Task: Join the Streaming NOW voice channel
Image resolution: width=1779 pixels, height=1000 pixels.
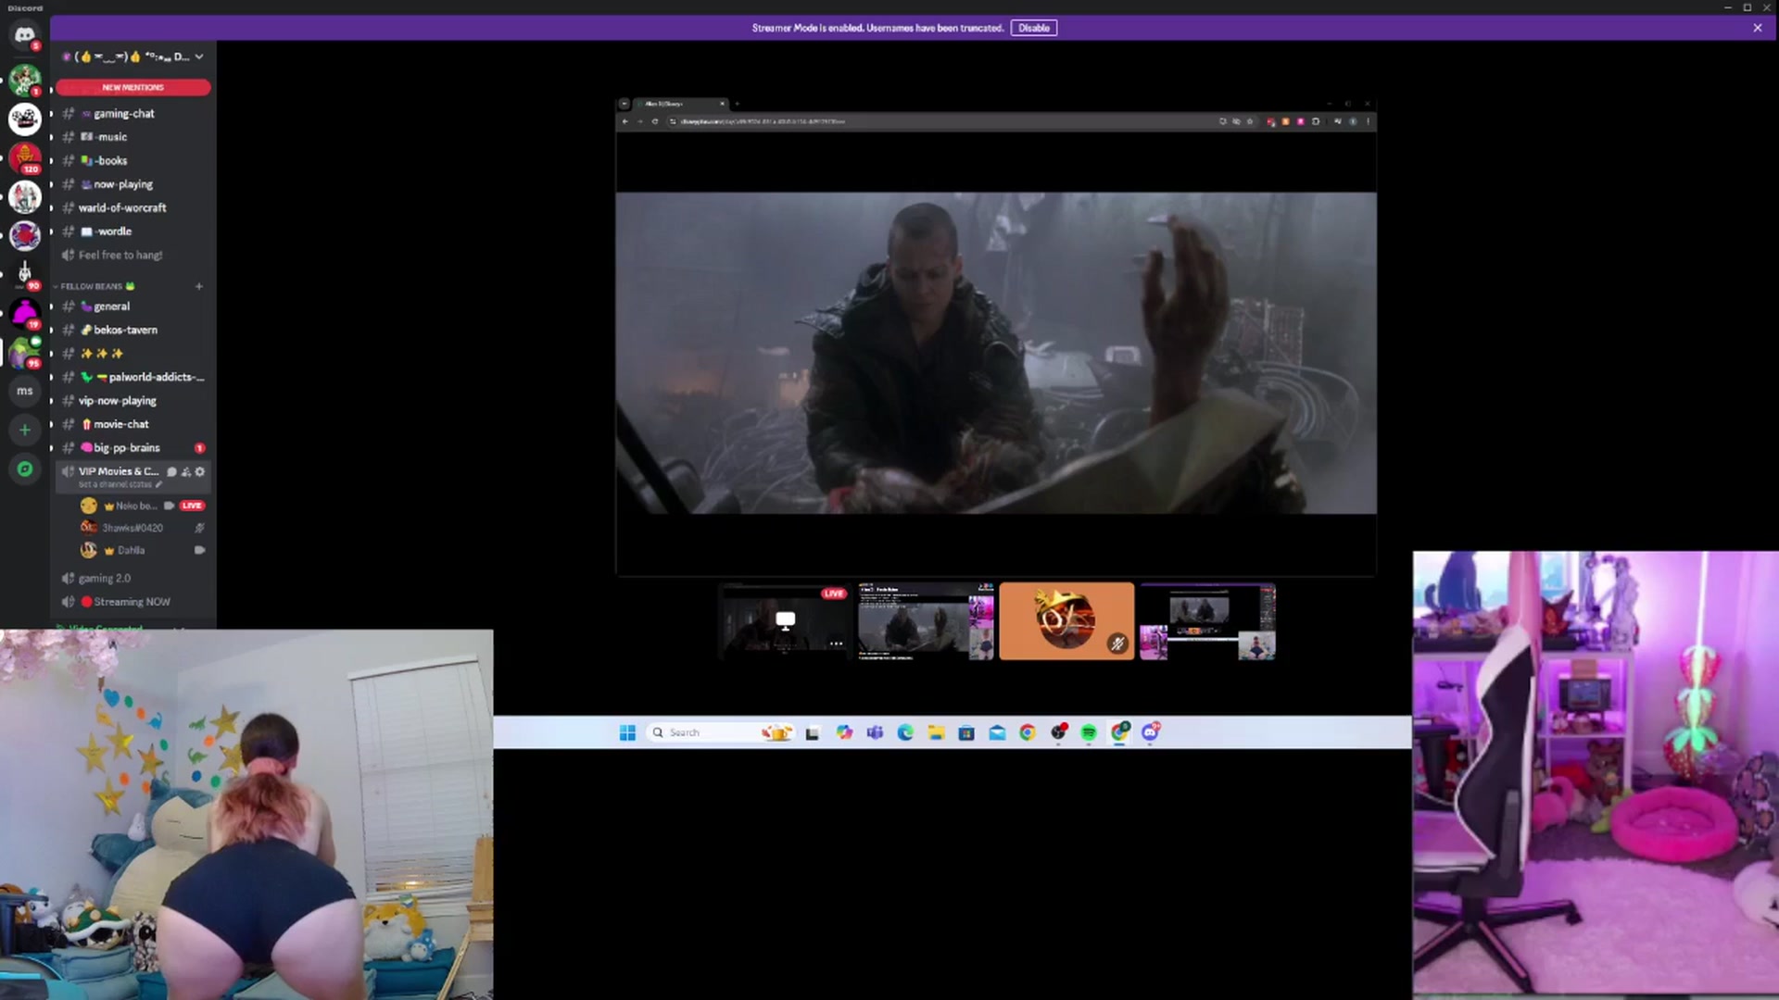Action: 133,602
